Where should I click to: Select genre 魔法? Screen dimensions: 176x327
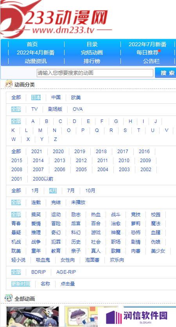click(x=156, y=223)
